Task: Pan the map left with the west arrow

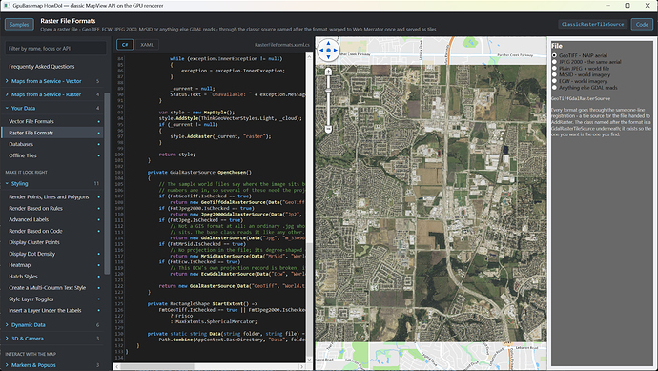Action: [x=321, y=50]
